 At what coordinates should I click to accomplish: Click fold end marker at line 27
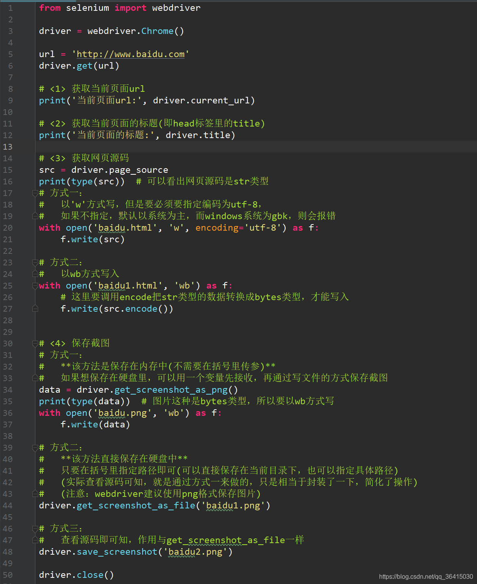pyautogui.click(x=35, y=309)
